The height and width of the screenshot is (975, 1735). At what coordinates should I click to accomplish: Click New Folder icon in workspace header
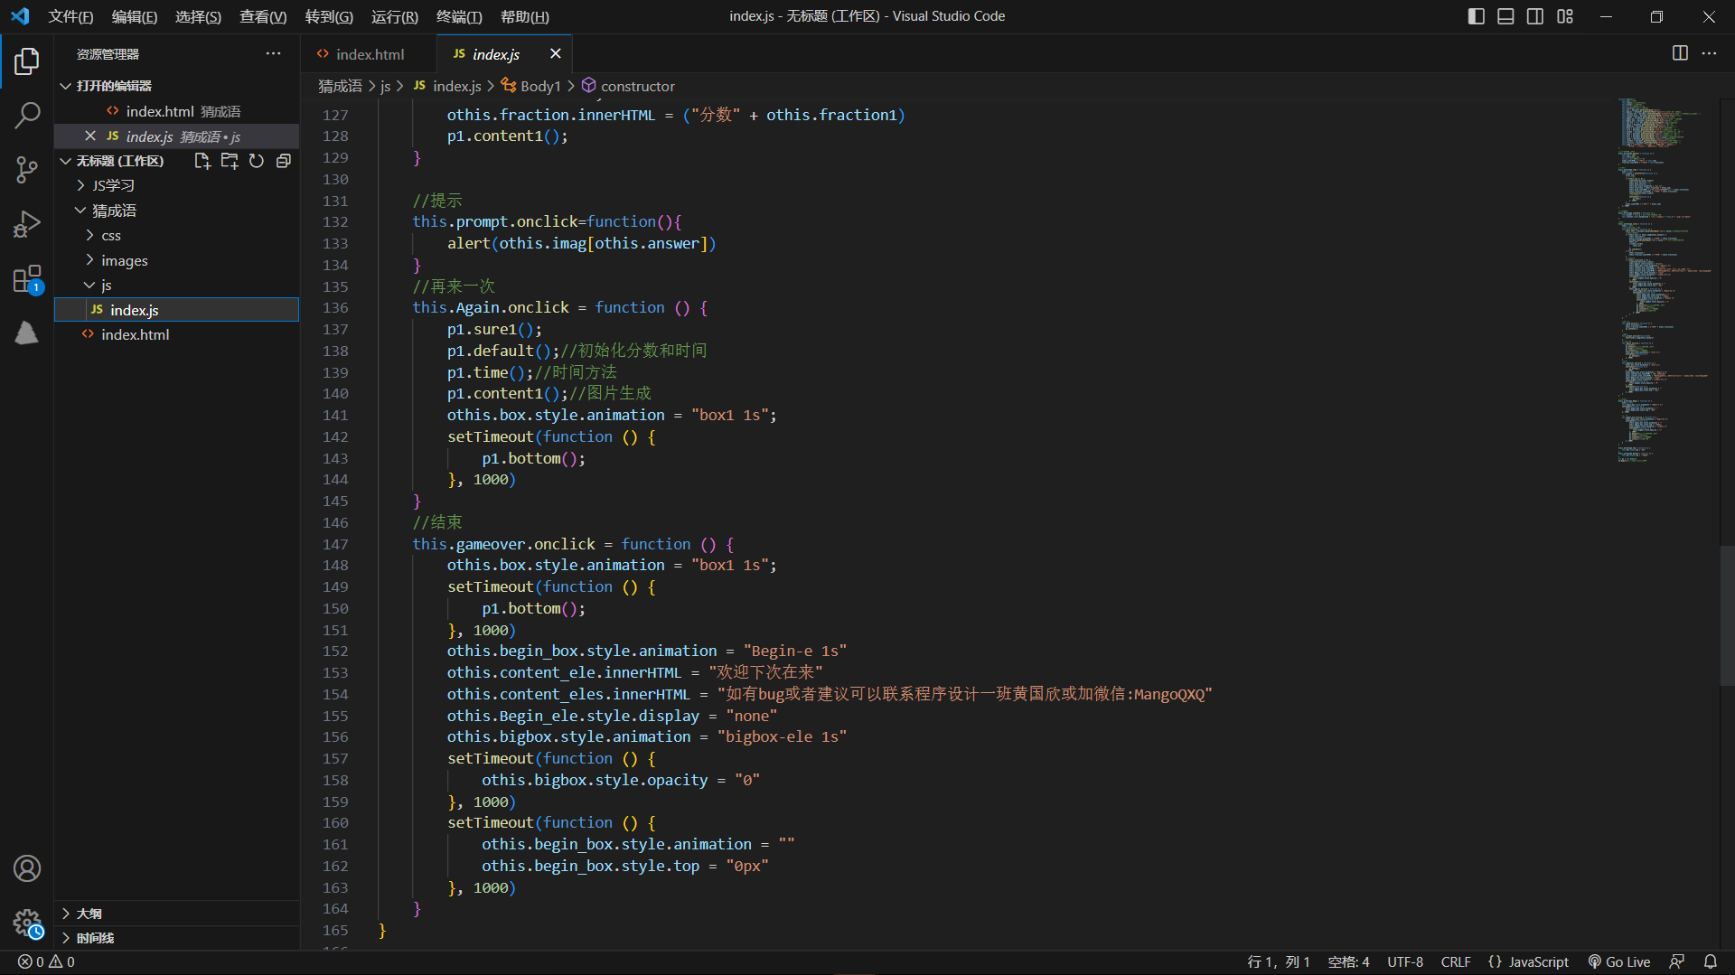pyautogui.click(x=230, y=161)
